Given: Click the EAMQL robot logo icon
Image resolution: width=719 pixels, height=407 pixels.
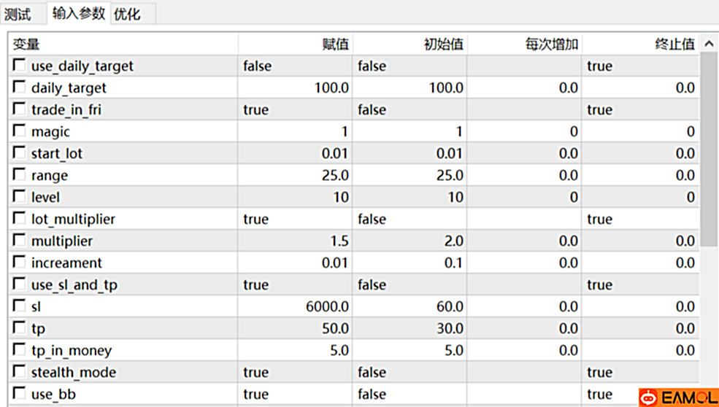Looking at the screenshot, I should tap(648, 398).
